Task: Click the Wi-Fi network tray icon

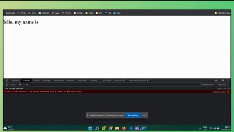Action: coord(211,128)
